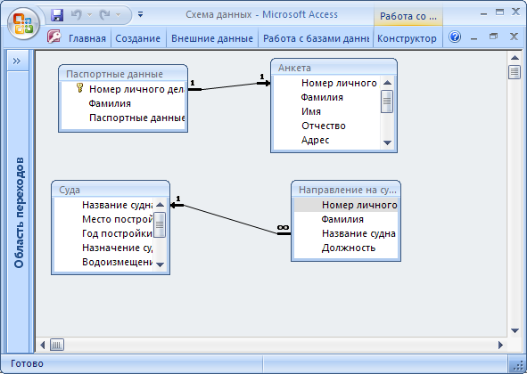
Task: Click the Готово status bar text
Action: coord(27,363)
